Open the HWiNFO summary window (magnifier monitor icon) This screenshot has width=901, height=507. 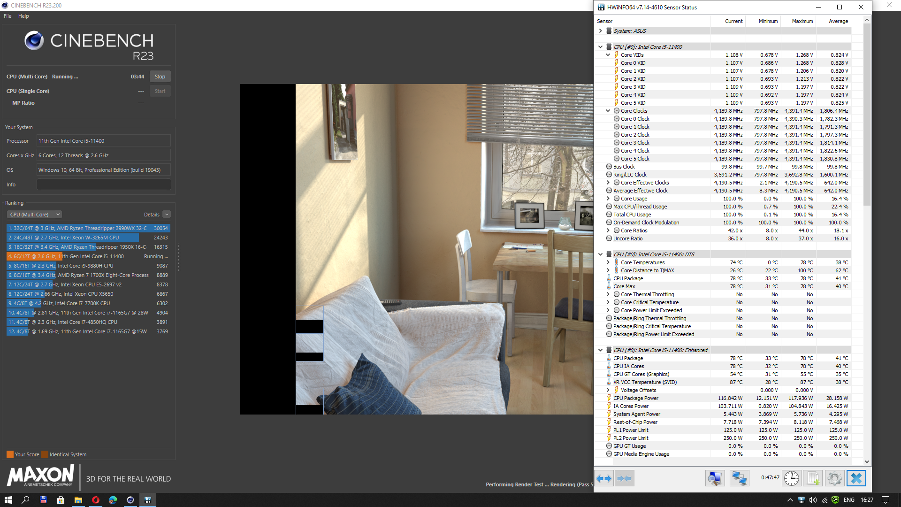click(x=715, y=478)
